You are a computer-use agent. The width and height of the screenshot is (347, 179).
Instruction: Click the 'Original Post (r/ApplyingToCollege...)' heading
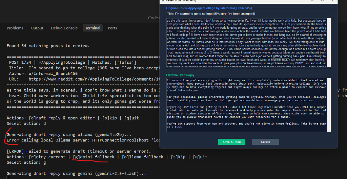(x=209, y=8)
